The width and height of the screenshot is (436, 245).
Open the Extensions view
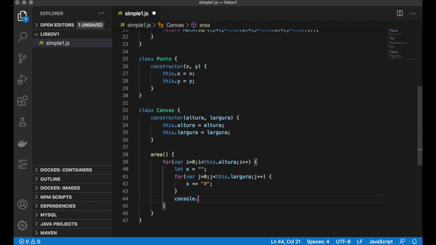22,101
